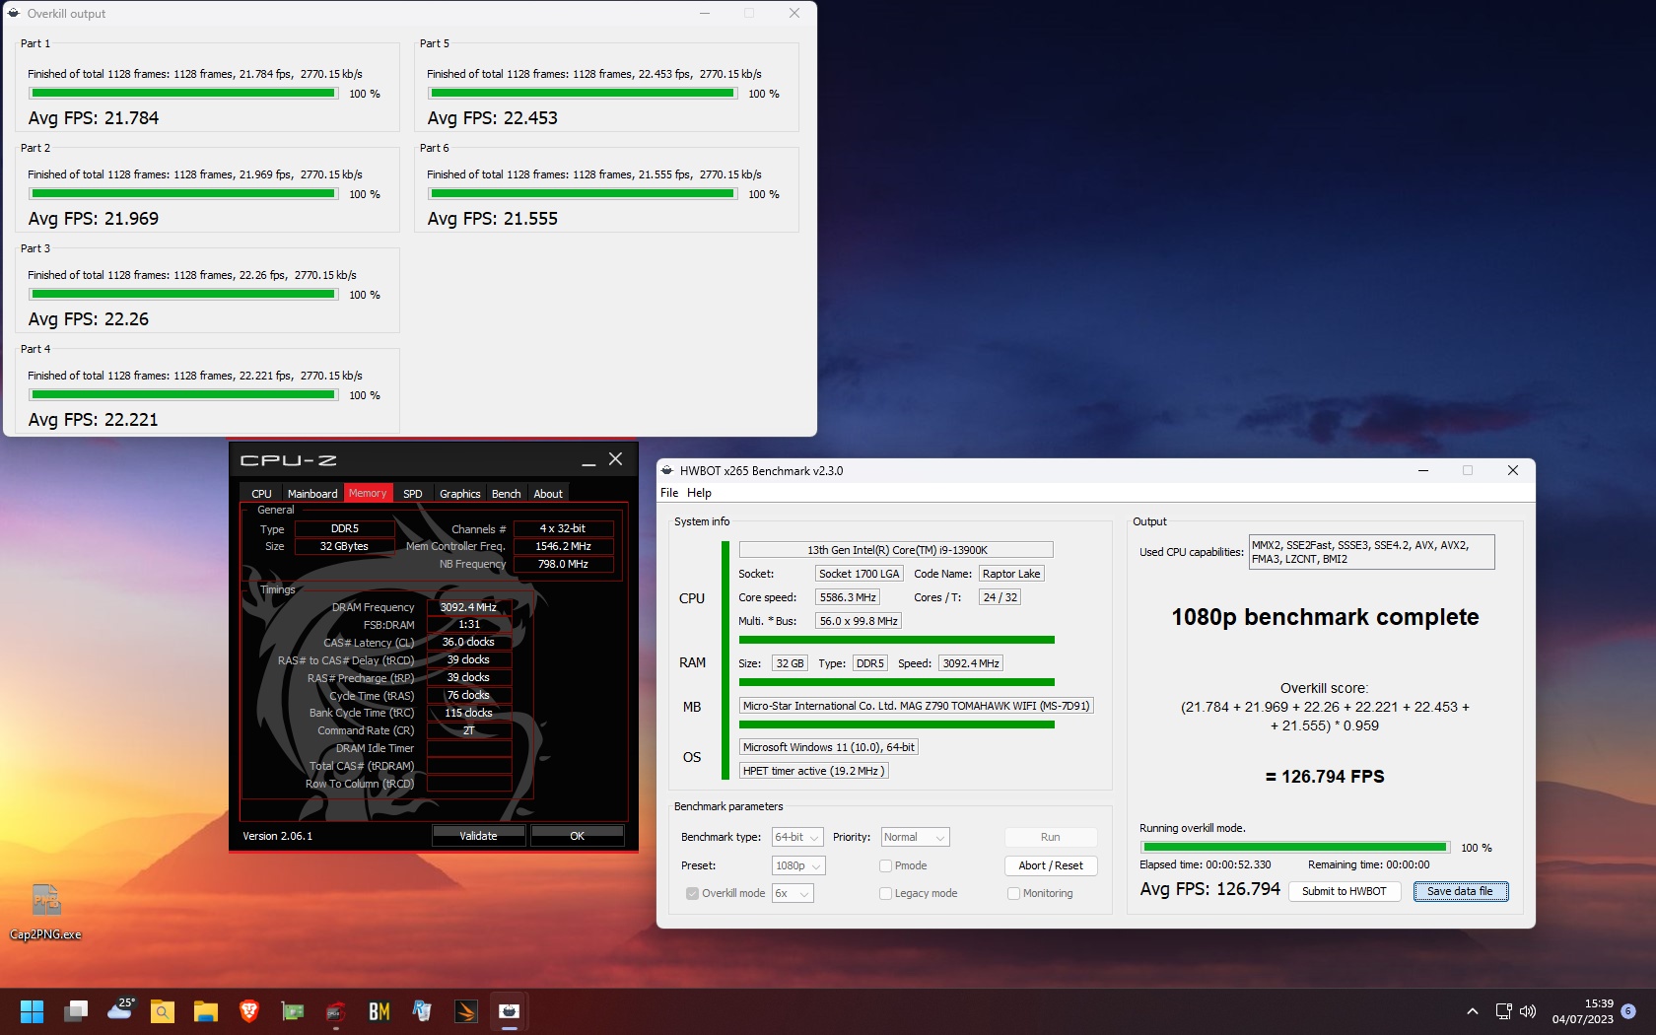Open the Benchmark type 64-bit dropdown

click(796, 837)
